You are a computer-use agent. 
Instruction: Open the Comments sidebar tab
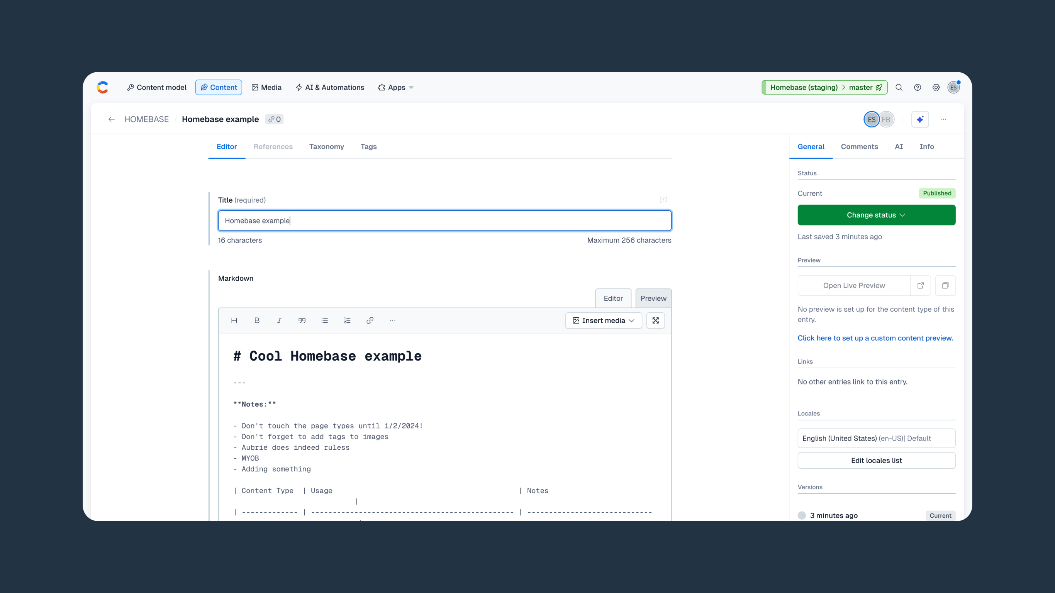pyautogui.click(x=859, y=147)
